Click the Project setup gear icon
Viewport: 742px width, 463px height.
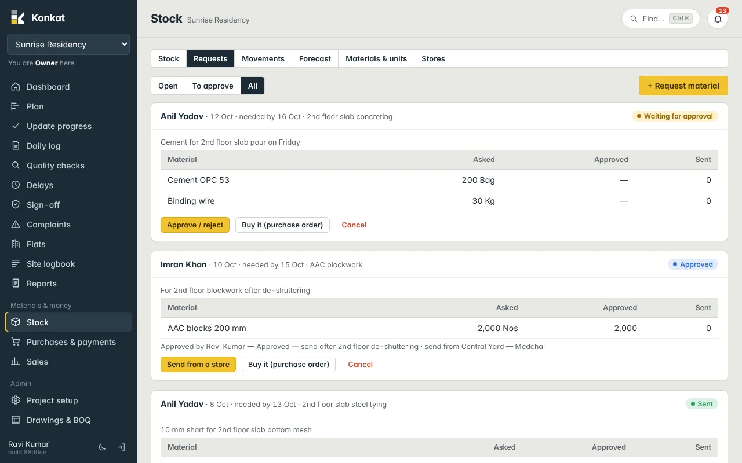[x=16, y=400]
